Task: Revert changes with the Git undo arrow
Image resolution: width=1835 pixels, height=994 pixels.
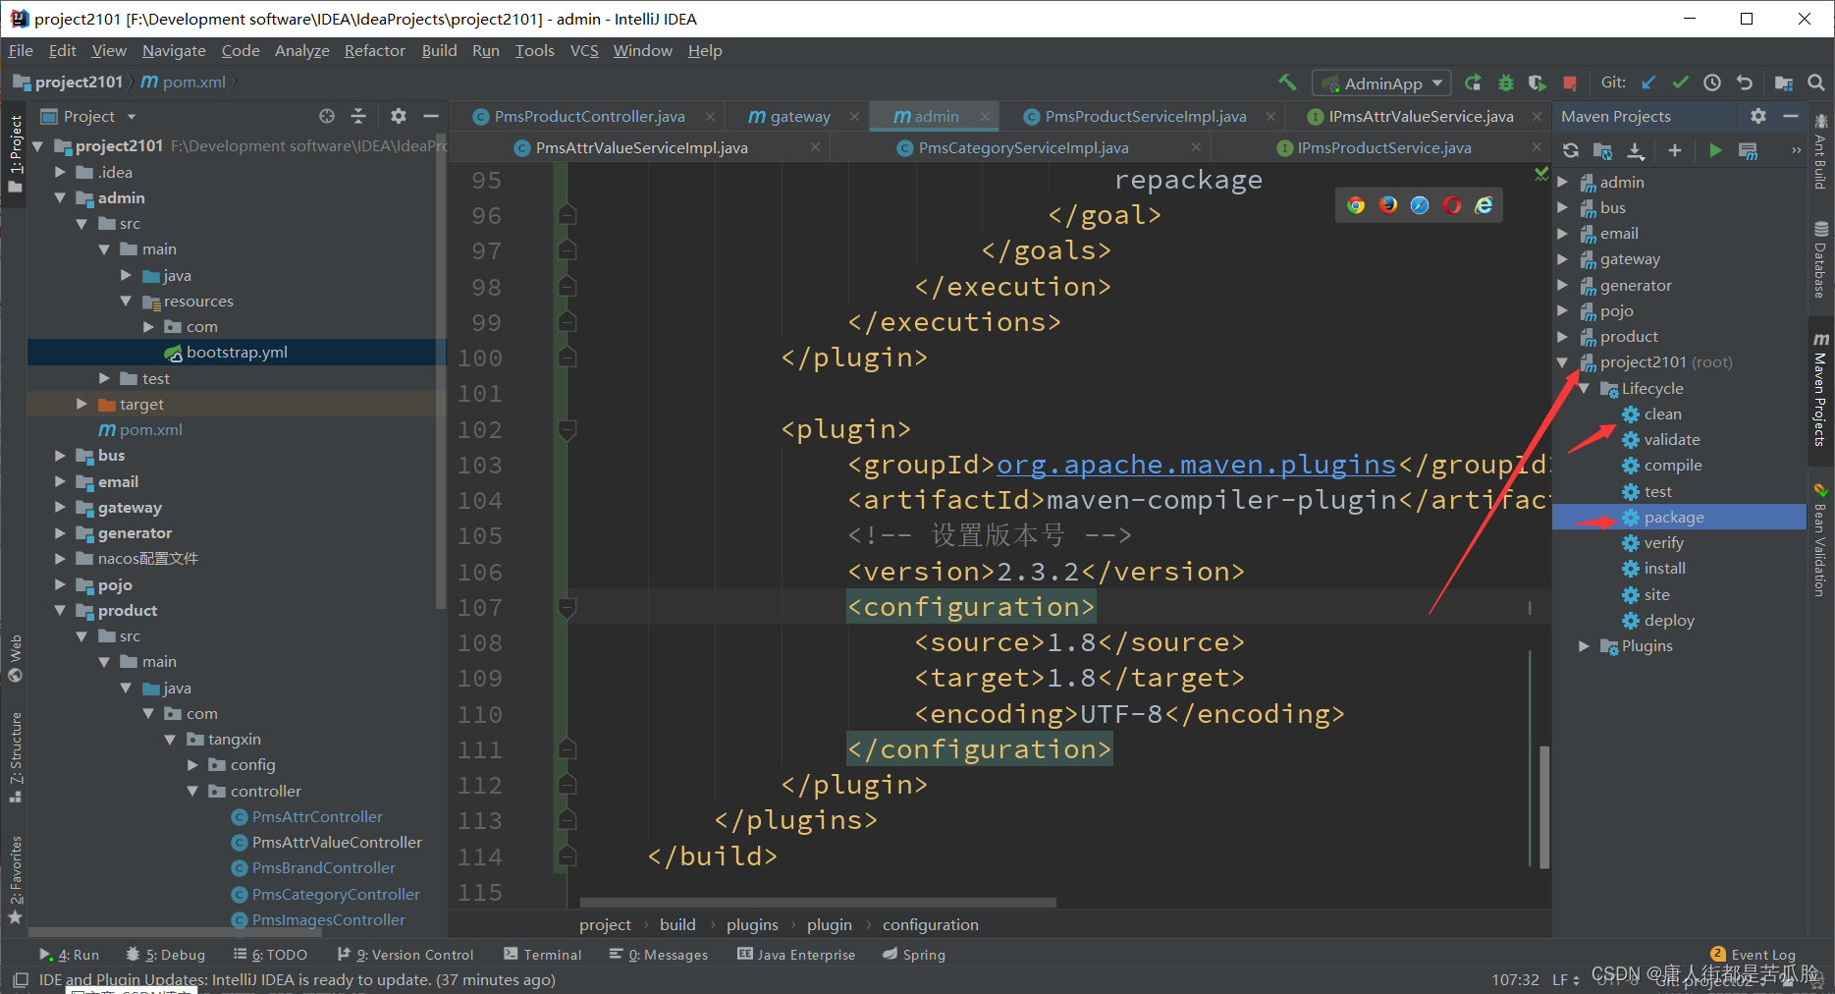Action: (1745, 83)
